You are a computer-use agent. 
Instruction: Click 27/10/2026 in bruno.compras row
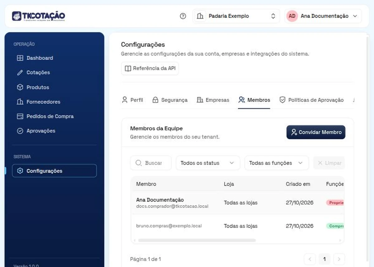pyautogui.click(x=300, y=226)
